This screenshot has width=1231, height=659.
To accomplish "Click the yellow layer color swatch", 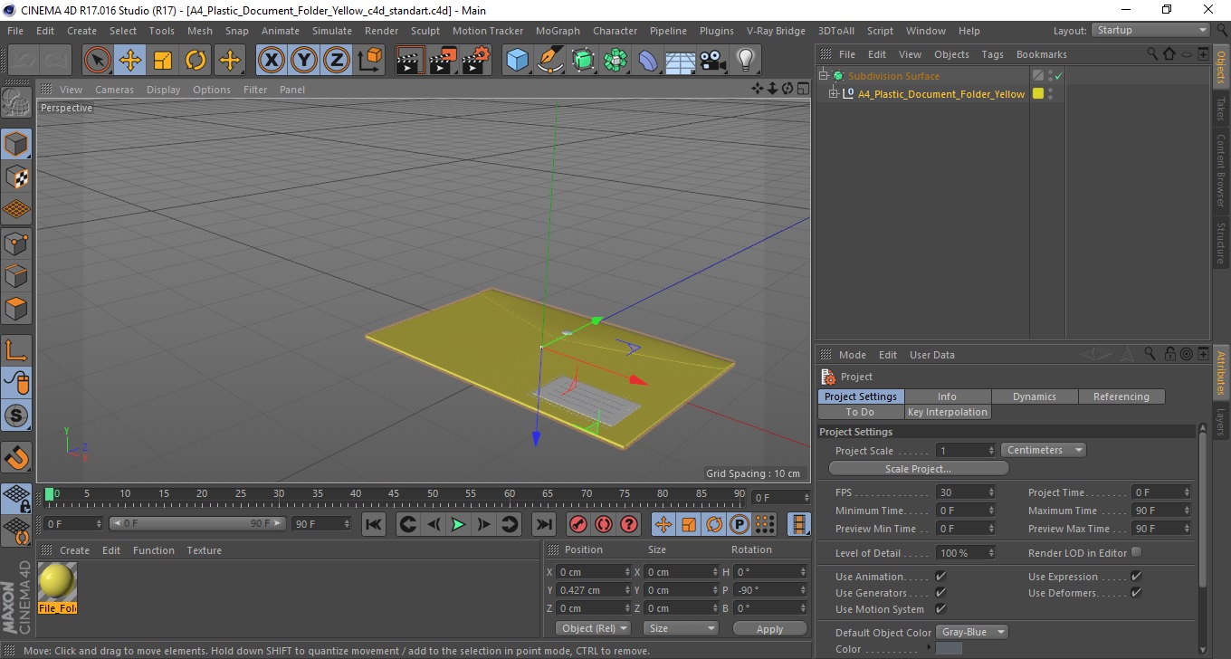I will tap(1038, 93).
